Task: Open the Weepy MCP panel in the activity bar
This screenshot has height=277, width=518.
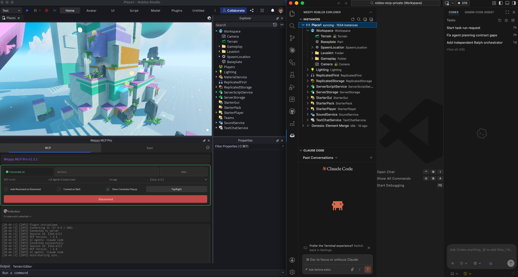Action: (292, 135)
